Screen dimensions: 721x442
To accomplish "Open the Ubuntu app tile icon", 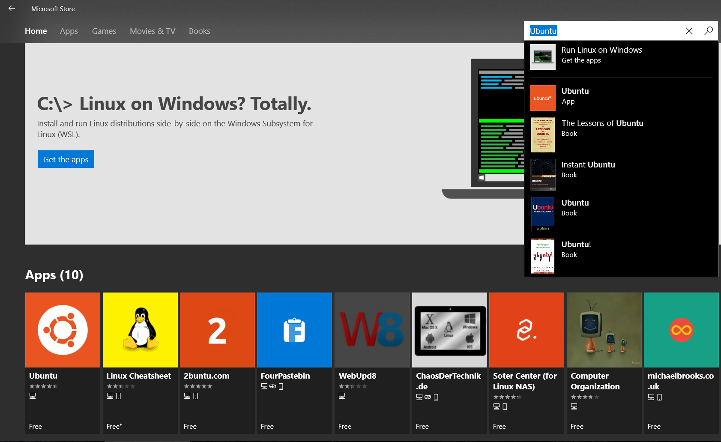I will (63, 330).
